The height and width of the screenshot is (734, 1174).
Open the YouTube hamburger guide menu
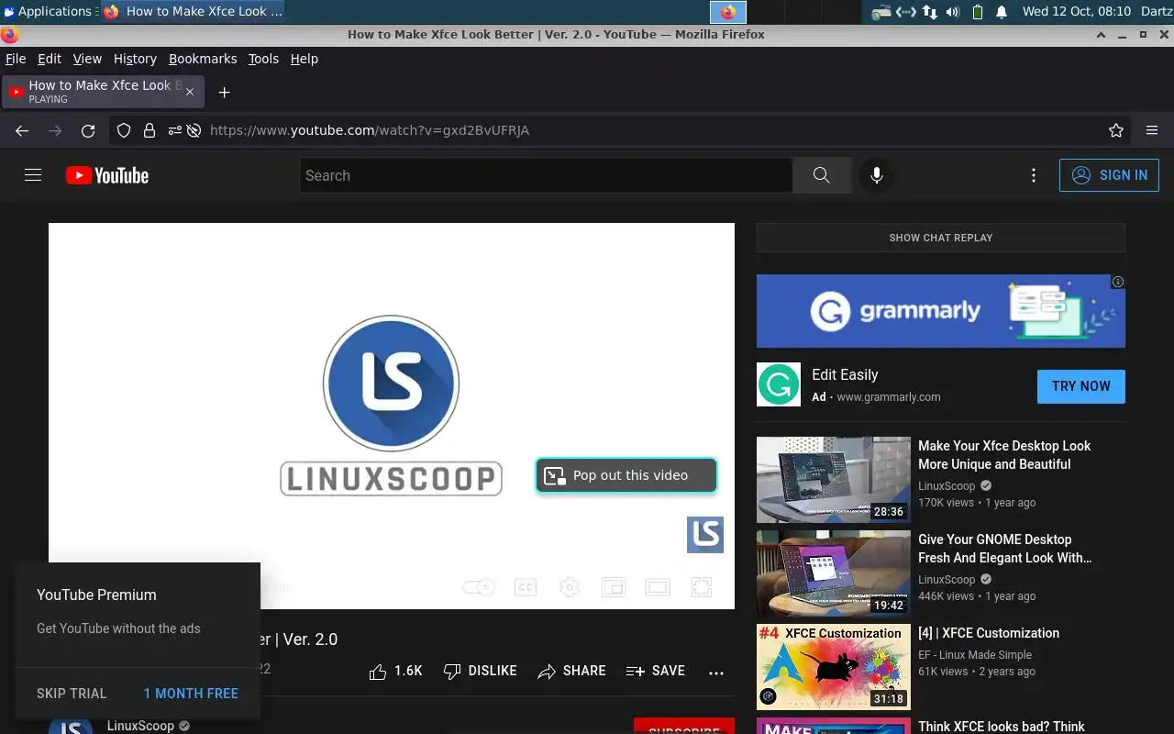click(x=33, y=175)
